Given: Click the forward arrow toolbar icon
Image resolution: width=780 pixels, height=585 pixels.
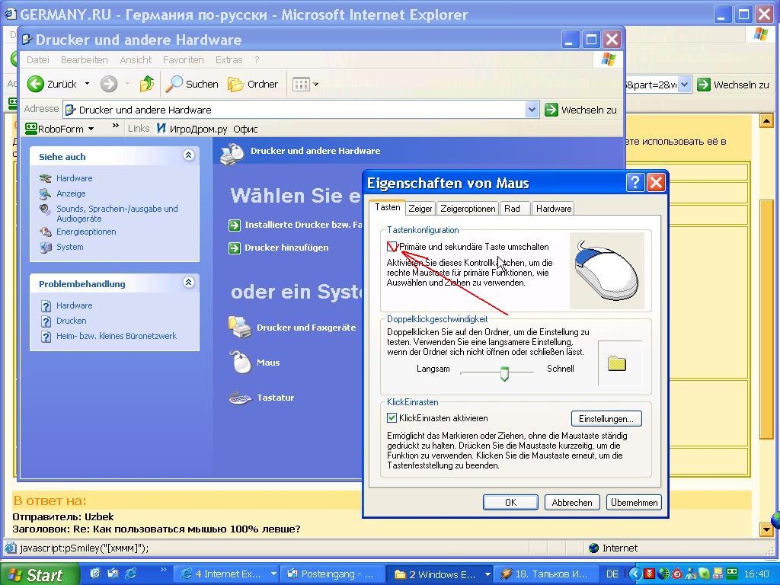Looking at the screenshot, I should (x=109, y=84).
